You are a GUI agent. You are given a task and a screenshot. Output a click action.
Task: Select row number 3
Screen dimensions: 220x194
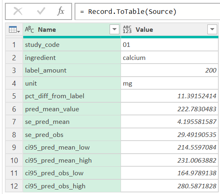click(14, 71)
